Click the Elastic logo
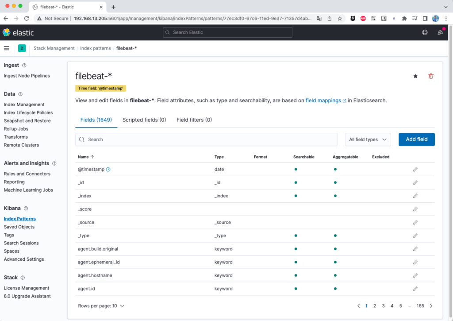The height and width of the screenshot is (321, 453). (x=18, y=32)
